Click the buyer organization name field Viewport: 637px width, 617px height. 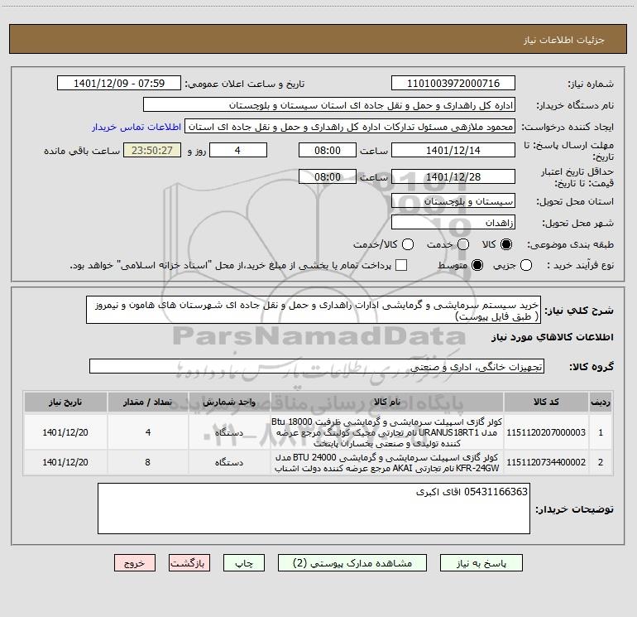click(329, 105)
